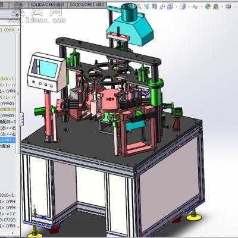Click the Apply Scene icon
This screenshot has width=238, height=238.
[x=216, y=7]
